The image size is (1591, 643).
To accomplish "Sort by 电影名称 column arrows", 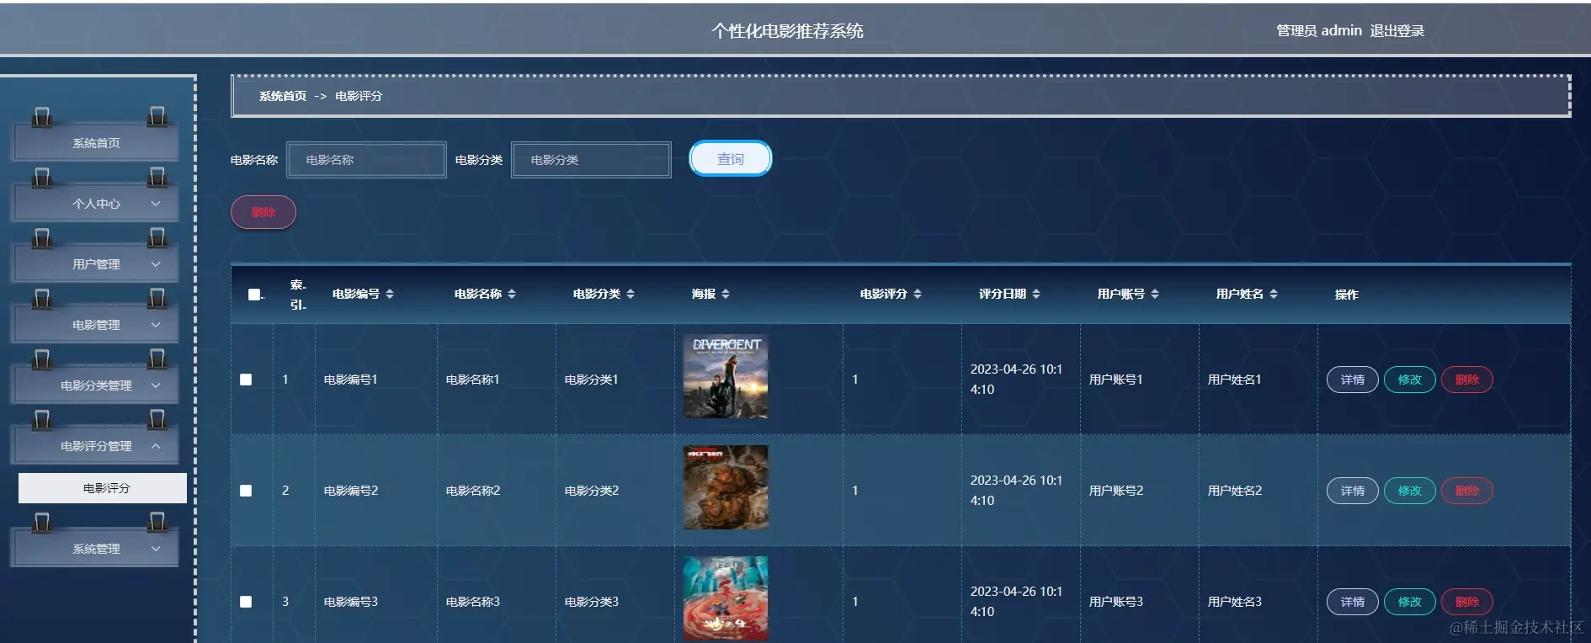I will [512, 294].
